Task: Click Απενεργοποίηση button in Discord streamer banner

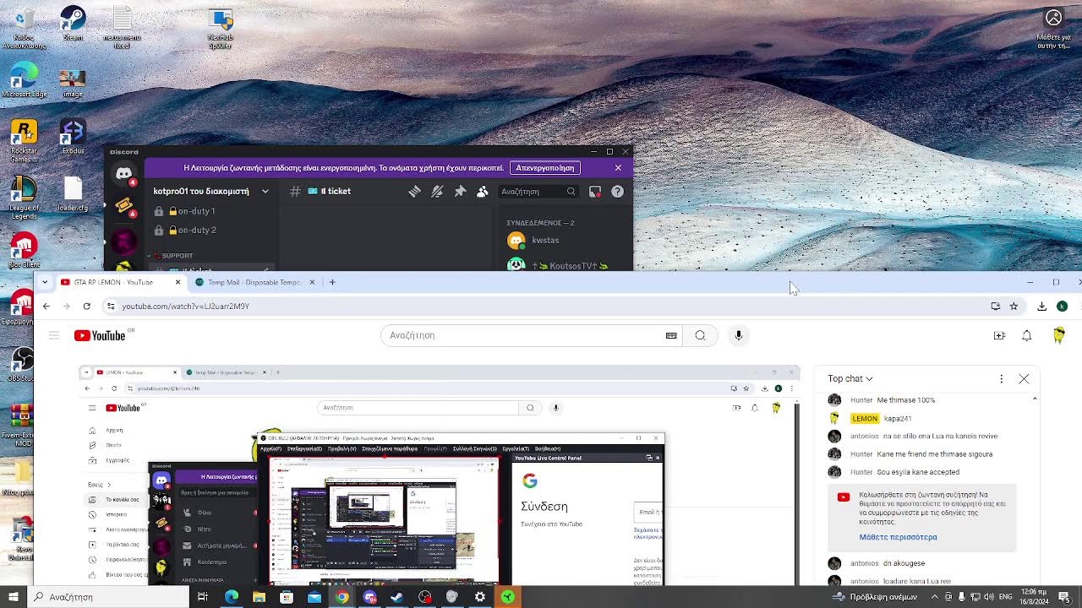Action: coord(545,168)
